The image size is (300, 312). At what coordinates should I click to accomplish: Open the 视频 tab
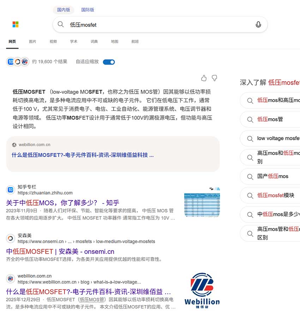pyautogui.click(x=53, y=41)
